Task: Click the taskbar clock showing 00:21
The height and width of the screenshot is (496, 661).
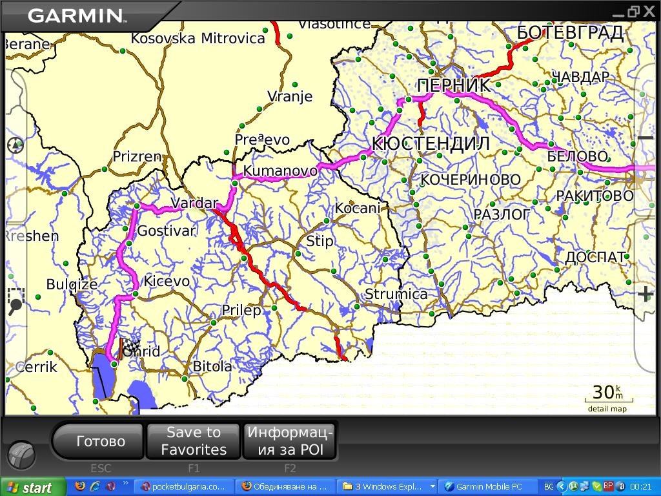Action: tap(641, 487)
